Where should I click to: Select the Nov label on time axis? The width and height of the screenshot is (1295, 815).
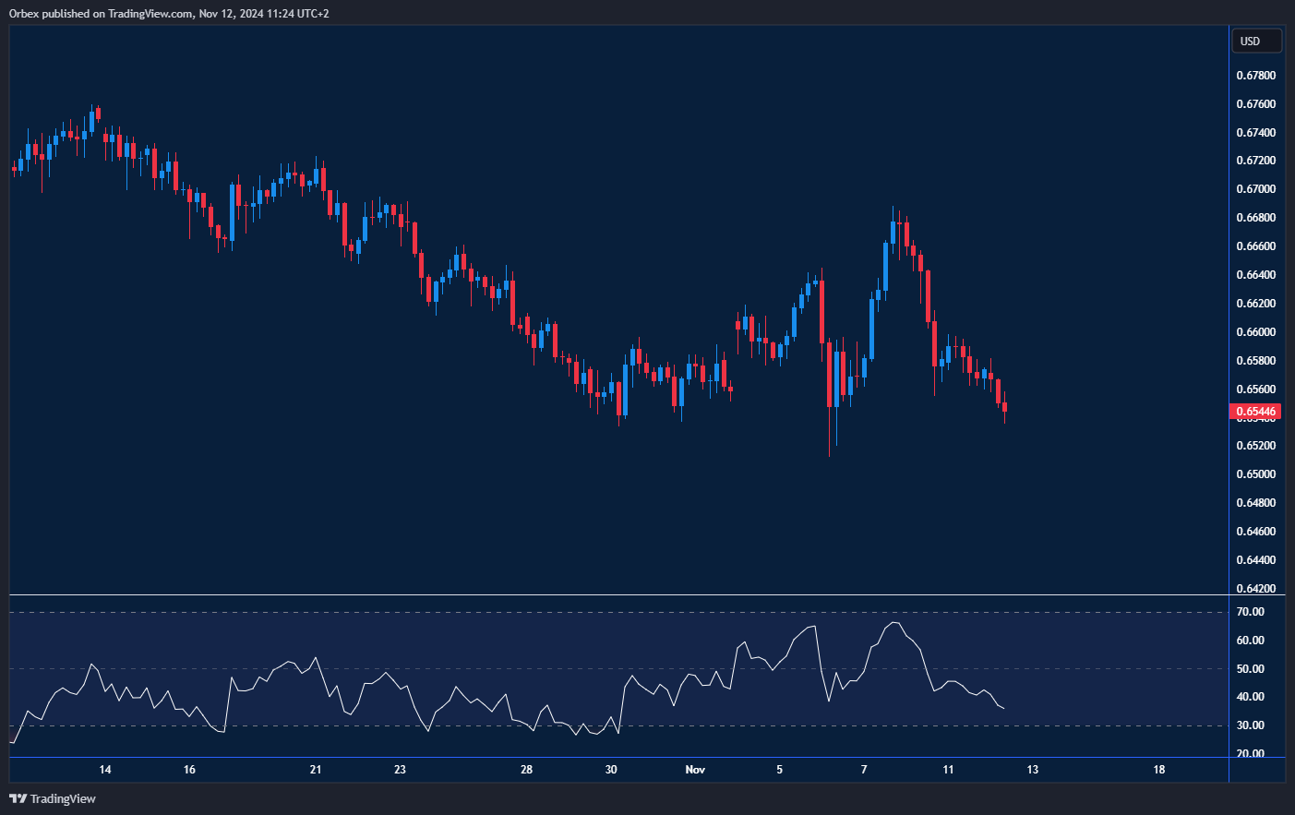tap(695, 770)
